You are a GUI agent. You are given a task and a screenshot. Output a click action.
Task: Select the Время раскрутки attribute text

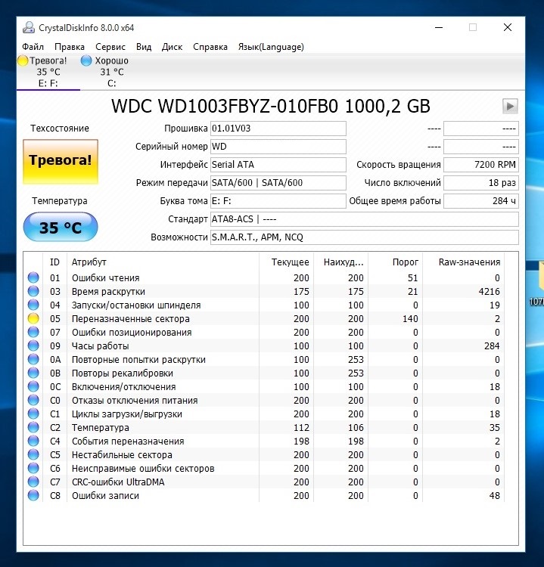point(108,292)
